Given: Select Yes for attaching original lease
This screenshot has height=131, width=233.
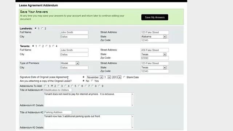Looking at the screenshot, I should point(92,81).
